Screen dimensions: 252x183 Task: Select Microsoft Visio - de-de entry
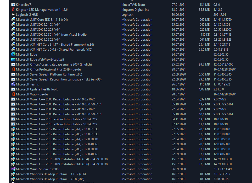pos(32,94)
